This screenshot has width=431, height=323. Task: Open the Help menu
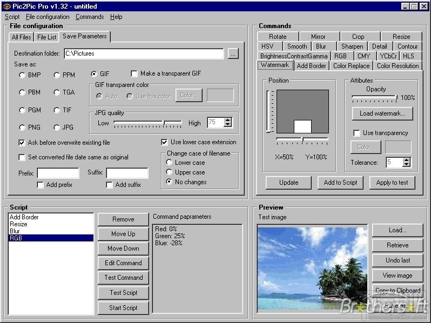[x=116, y=17]
